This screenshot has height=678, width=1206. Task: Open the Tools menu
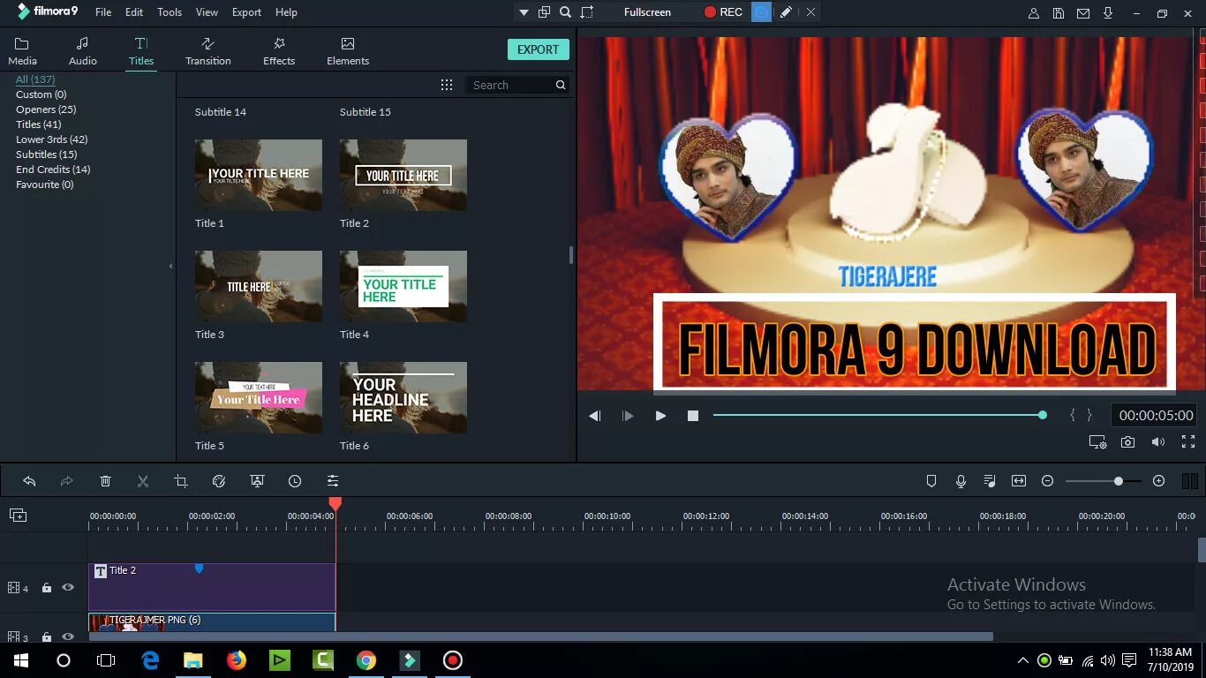[x=170, y=12]
